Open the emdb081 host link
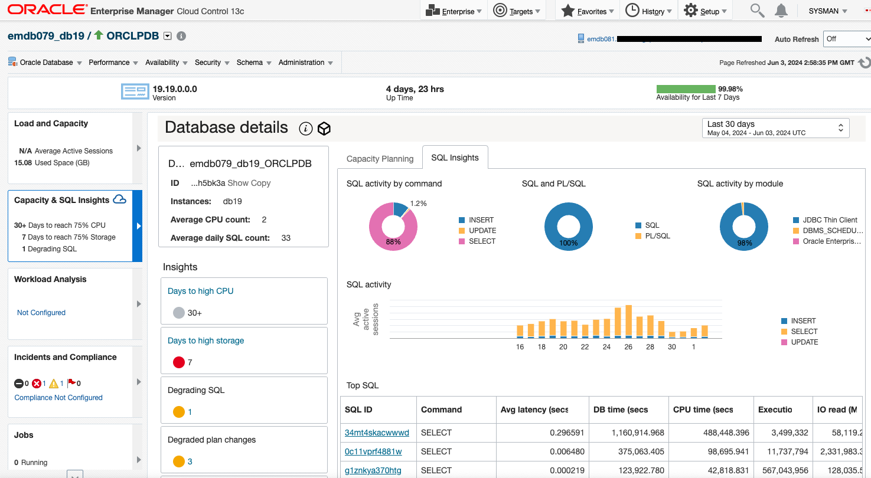This screenshot has width=871, height=478. (601, 39)
